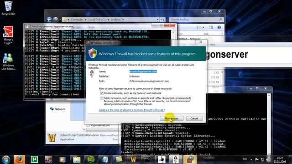Open Firefox from the taskbar
Viewport: 292px width, 164px height.
click(x=19, y=159)
